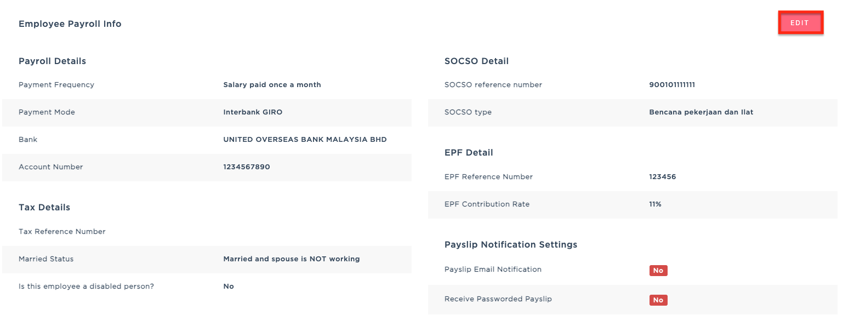Screen dimensions: 843x321
Task: Click the Payslip Notification Settings heading
Action: tap(511, 245)
